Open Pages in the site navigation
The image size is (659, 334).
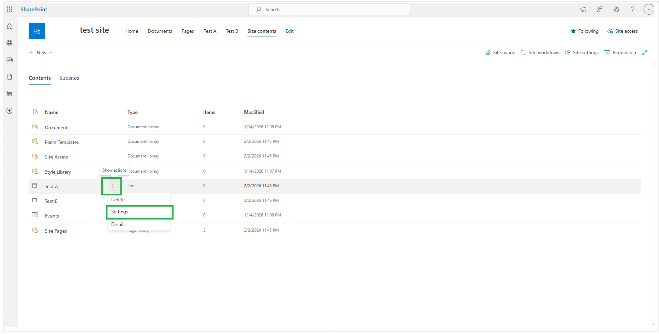click(x=188, y=31)
